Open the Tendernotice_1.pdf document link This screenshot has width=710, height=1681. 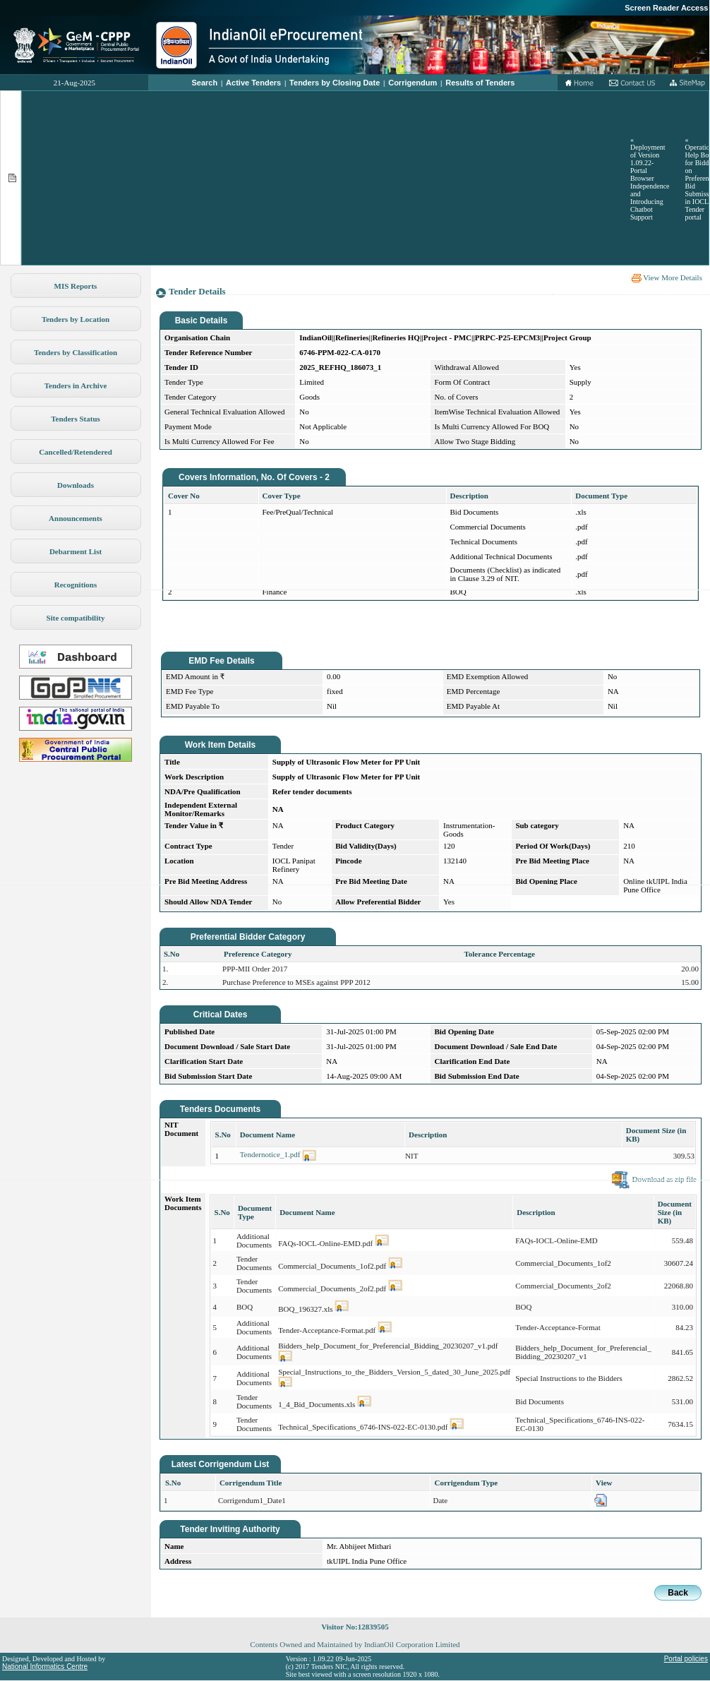click(270, 1155)
